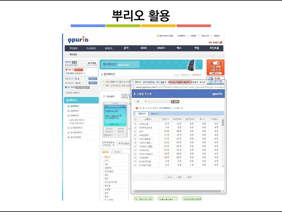Viewport: 282px width, 212px height.
Task: Open the MMS+ menu in the navigation bar
Action: [x=161, y=48]
